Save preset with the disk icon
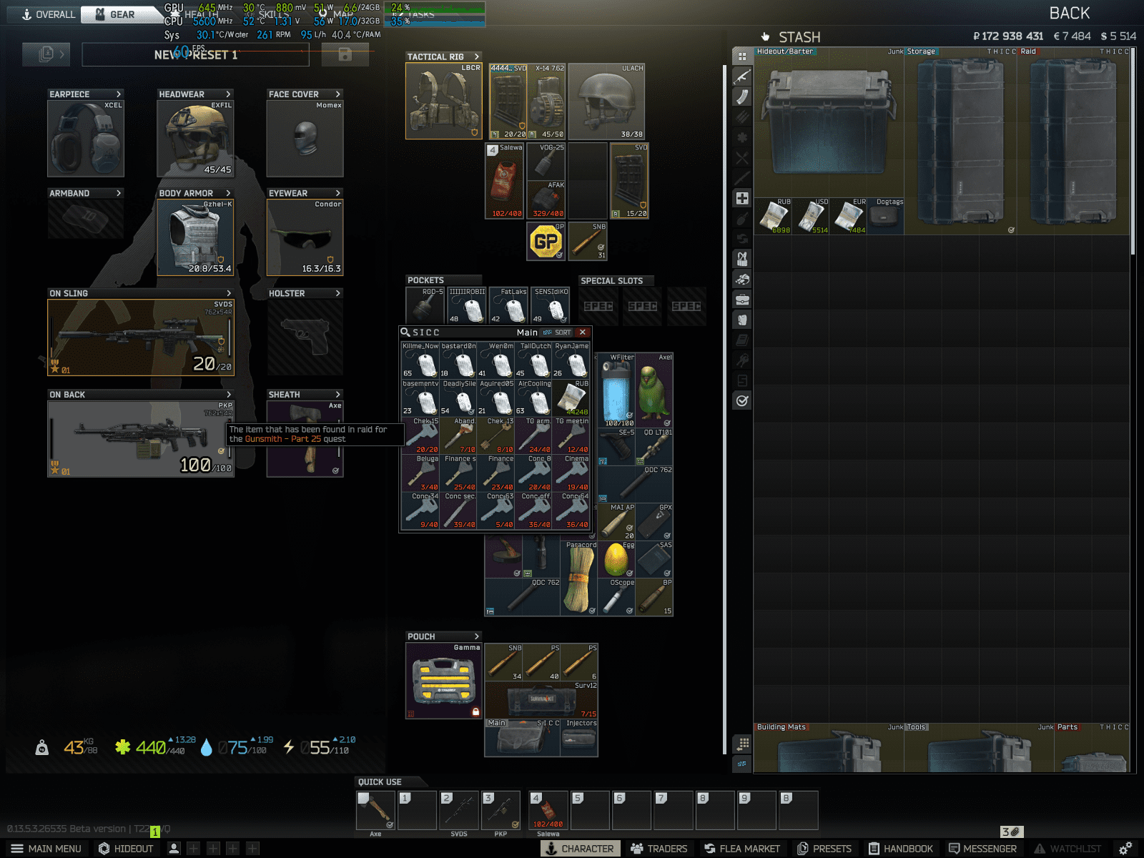Viewport: 1144px width, 858px height. (x=345, y=54)
